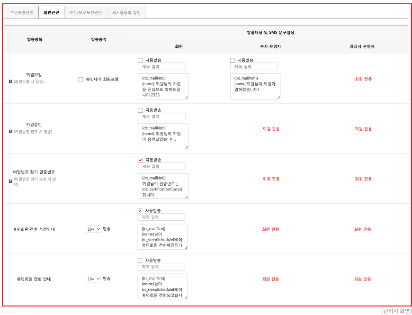Enable 자동발송 for 회원가입 member column
Viewport: 412px width, 315px height.
click(x=140, y=61)
